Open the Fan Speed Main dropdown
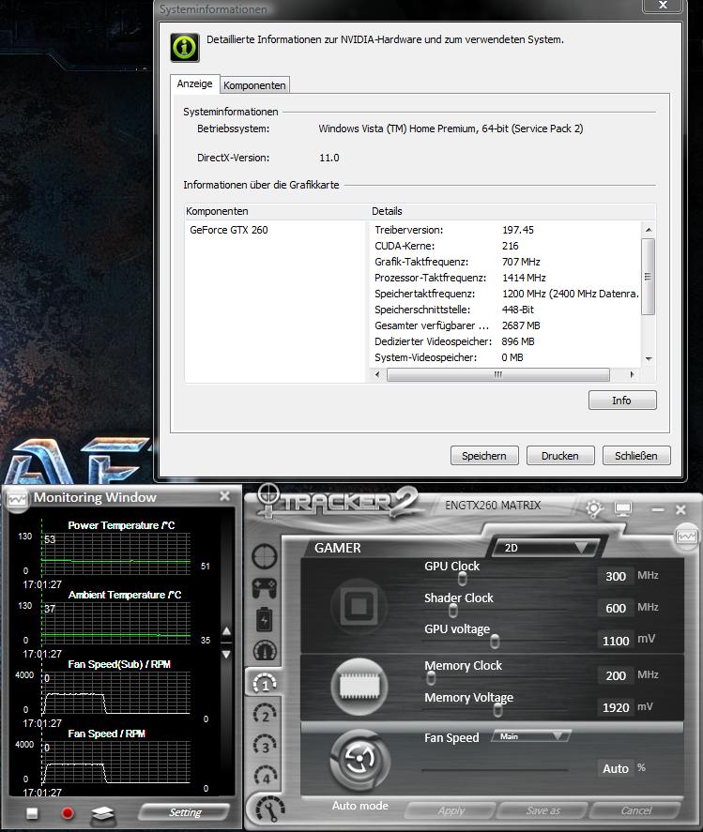This screenshot has height=832, width=703. pyautogui.click(x=531, y=736)
